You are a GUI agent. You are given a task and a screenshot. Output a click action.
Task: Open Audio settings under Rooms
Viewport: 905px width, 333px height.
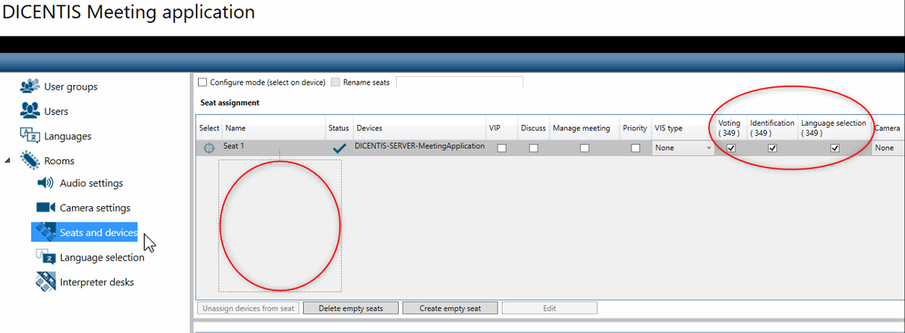point(91,183)
